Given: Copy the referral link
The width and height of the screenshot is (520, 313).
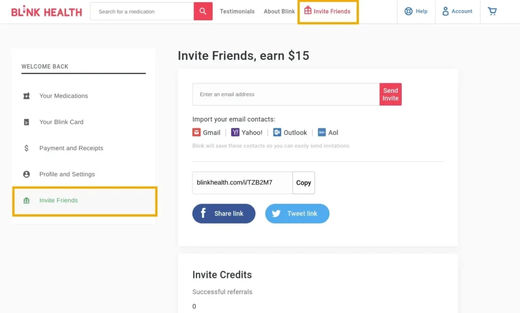Looking at the screenshot, I should point(303,183).
